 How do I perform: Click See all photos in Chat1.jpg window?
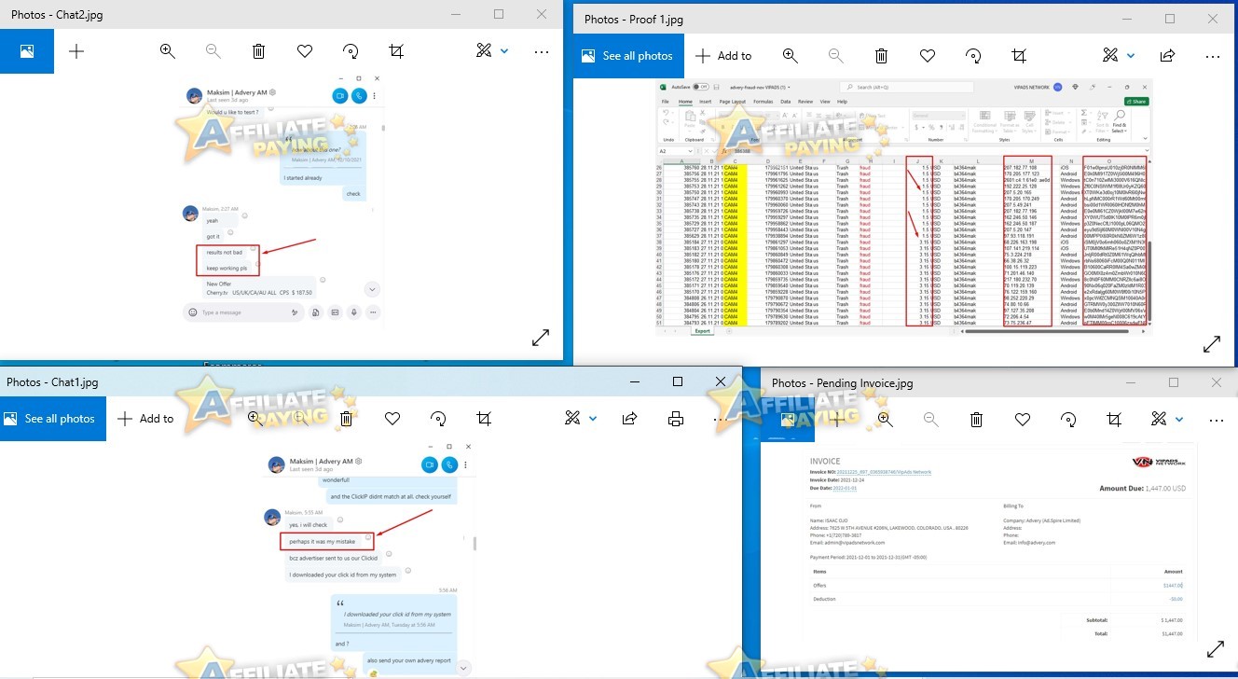53,419
